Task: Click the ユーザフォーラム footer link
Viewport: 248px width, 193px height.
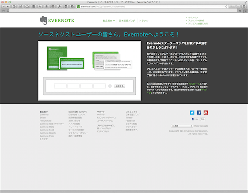Action: point(105,121)
